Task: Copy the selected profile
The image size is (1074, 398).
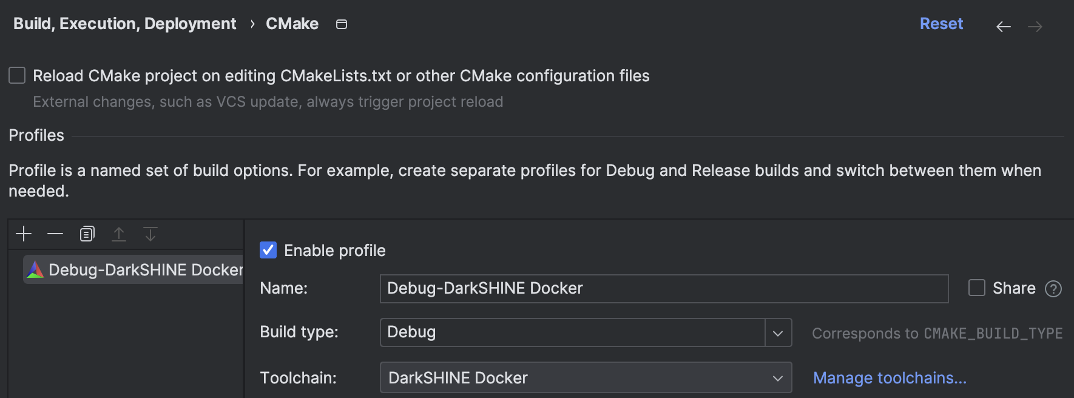Action: (x=87, y=234)
